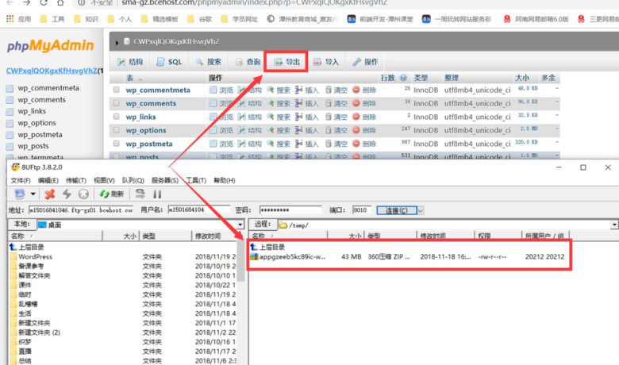Image resolution: width=619 pixels, height=365 pixels.
Task: Sort by the 表 column header
Action: 130,78
